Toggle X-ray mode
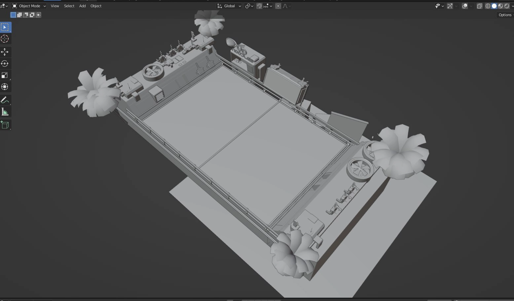This screenshot has height=301, width=514. pyautogui.click(x=479, y=6)
